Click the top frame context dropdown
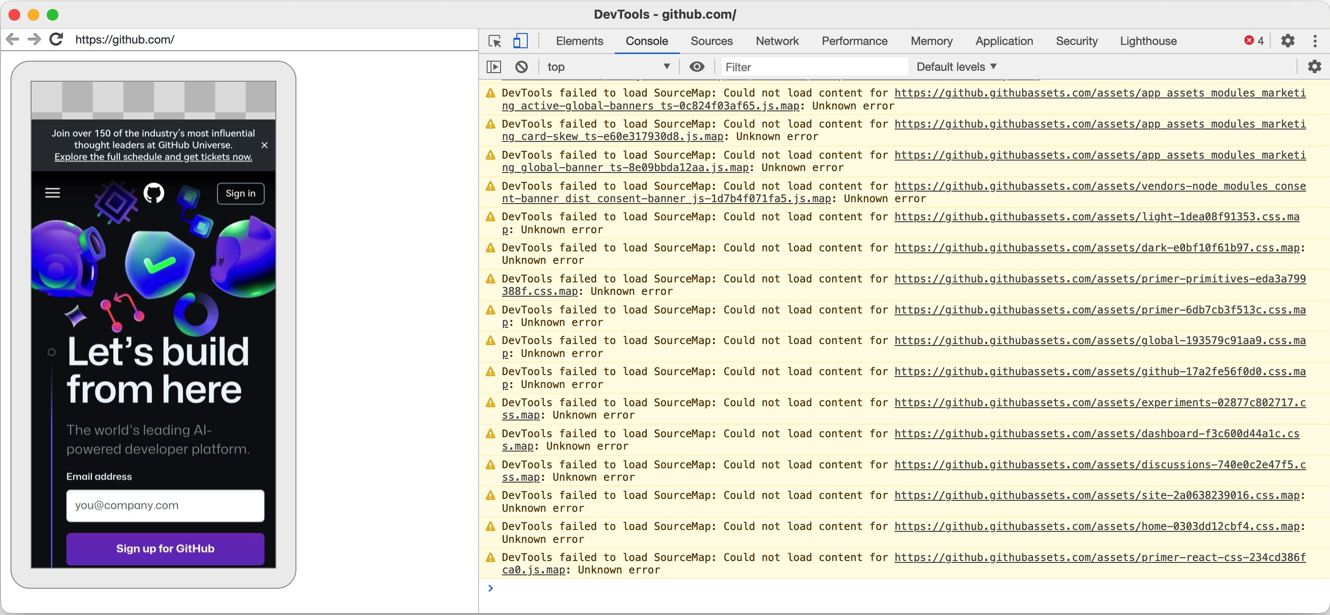1330x615 pixels. pyautogui.click(x=607, y=66)
